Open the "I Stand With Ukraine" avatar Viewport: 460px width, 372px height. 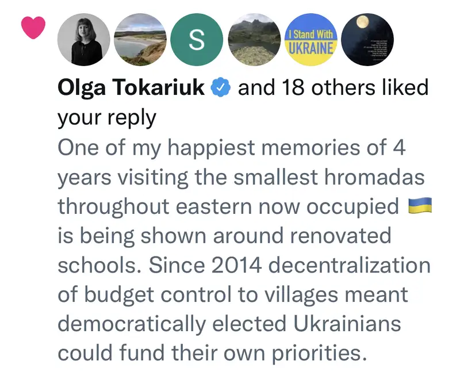310,40
